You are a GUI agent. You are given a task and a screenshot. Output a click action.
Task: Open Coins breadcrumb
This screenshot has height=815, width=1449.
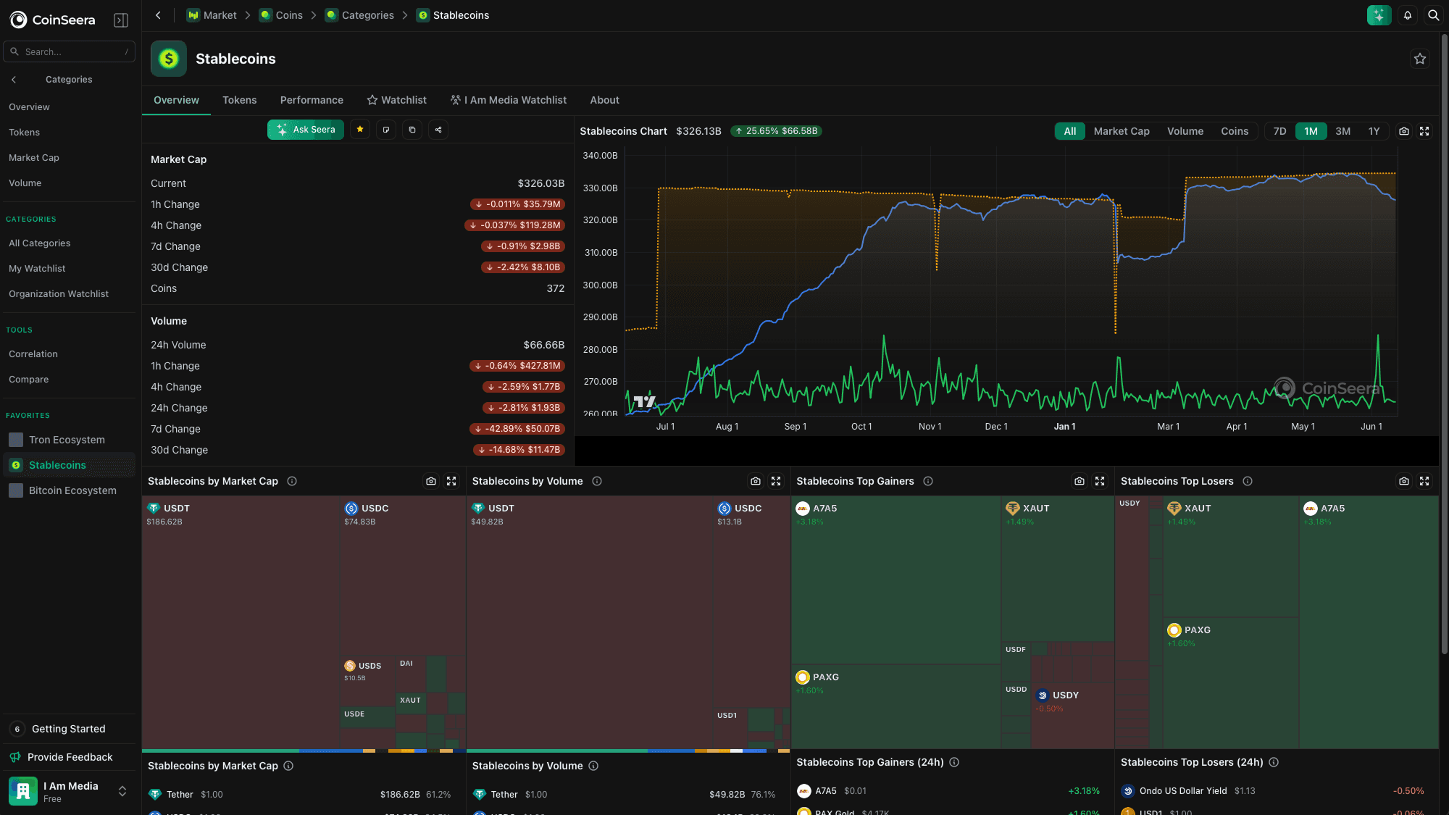281,15
